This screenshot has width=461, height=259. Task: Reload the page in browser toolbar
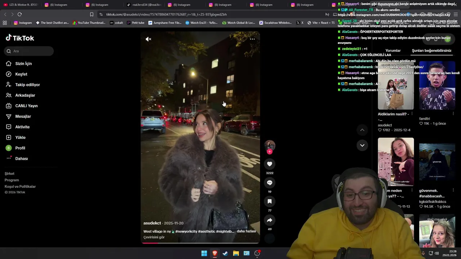coord(19,14)
